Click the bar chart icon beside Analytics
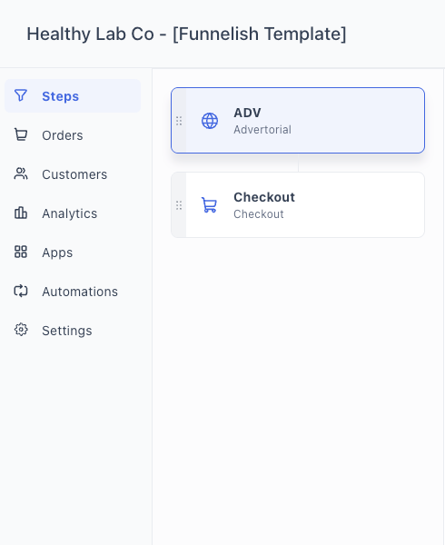The height and width of the screenshot is (545, 445). [x=21, y=213]
